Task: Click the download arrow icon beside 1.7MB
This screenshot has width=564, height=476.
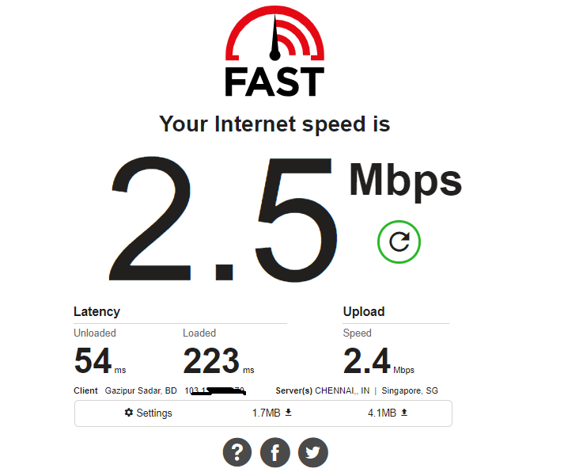Action: pos(288,413)
